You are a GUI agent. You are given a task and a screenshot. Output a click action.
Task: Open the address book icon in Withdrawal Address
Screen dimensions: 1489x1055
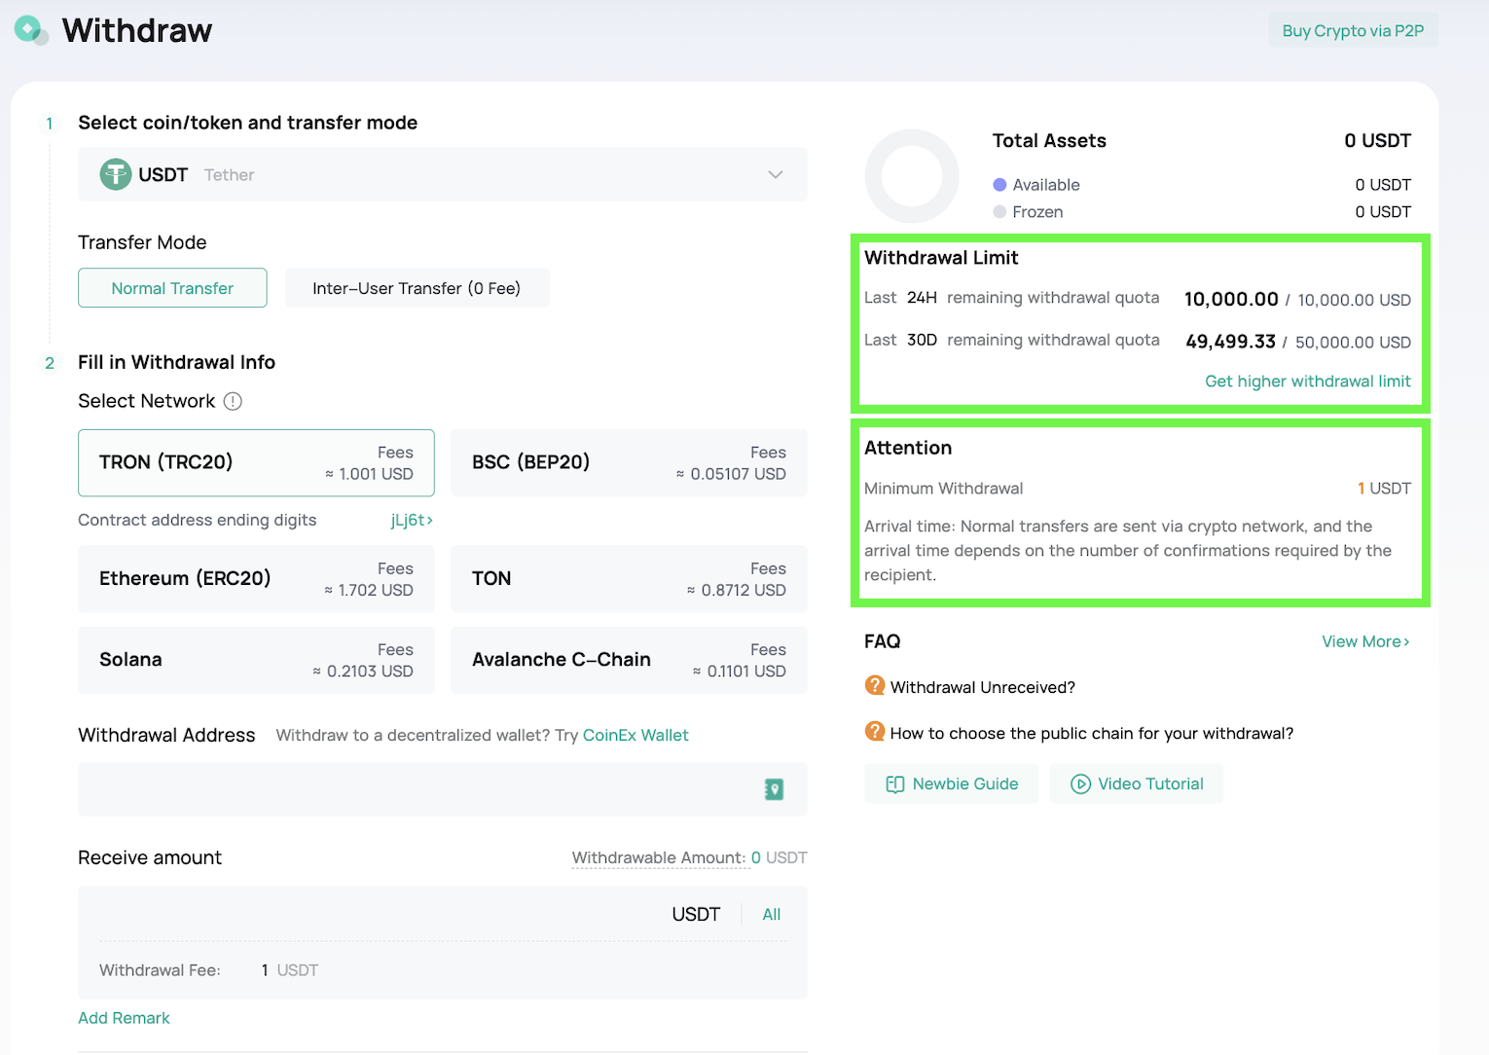tap(774, 789)
